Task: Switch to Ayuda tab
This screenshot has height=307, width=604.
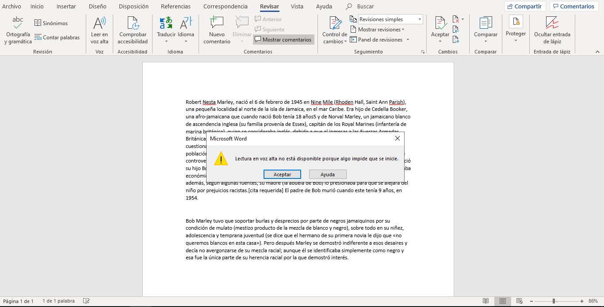Action: tap(324, 6)
